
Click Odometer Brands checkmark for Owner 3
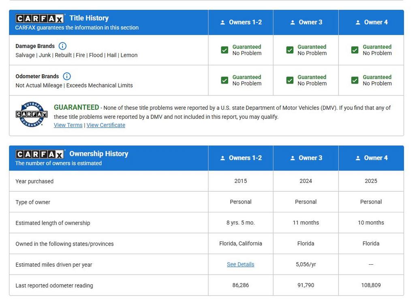point(290,80)
